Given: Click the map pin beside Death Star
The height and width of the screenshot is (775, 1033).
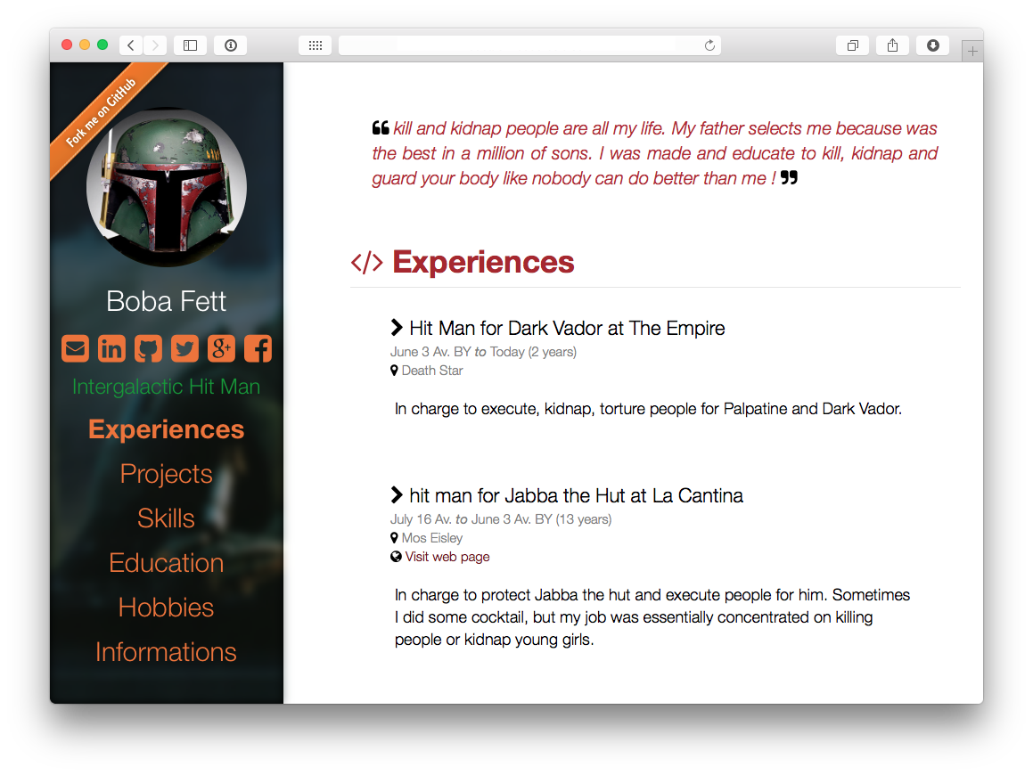Looking at the screenshot, I should [x=394, y=370].
